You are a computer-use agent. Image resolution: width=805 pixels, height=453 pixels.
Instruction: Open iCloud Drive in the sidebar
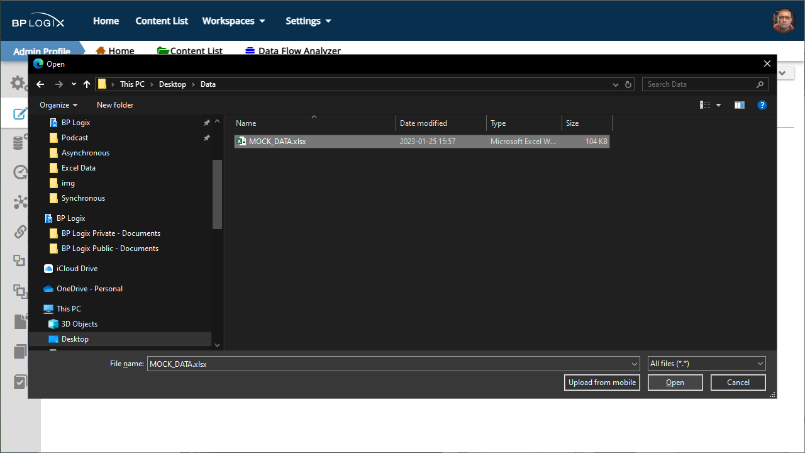[x=77, y=269]
